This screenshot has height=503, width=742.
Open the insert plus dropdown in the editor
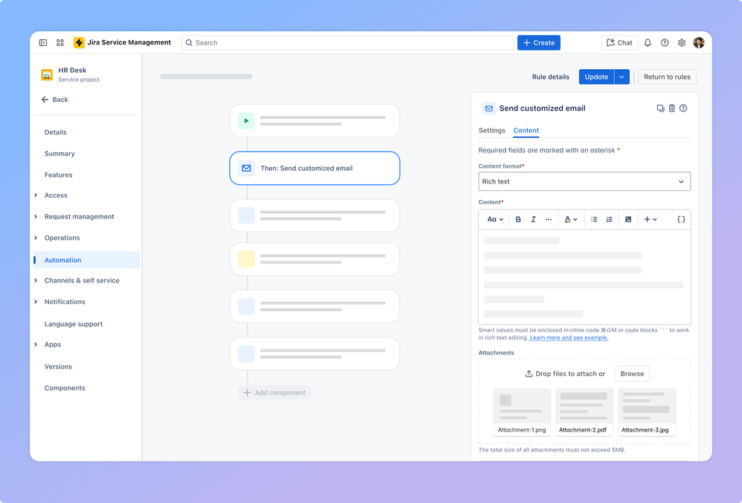click(x=651, y=219)
